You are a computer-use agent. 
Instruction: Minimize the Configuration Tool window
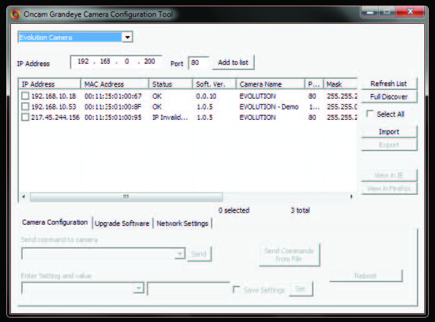pos(370,12)
